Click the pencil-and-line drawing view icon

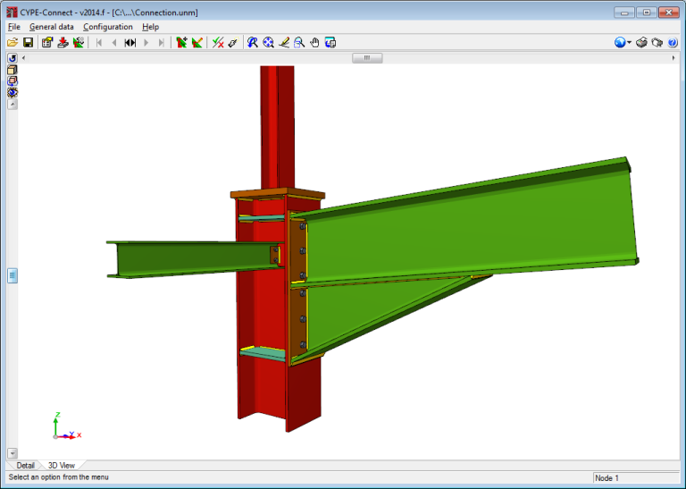(284, 43)
